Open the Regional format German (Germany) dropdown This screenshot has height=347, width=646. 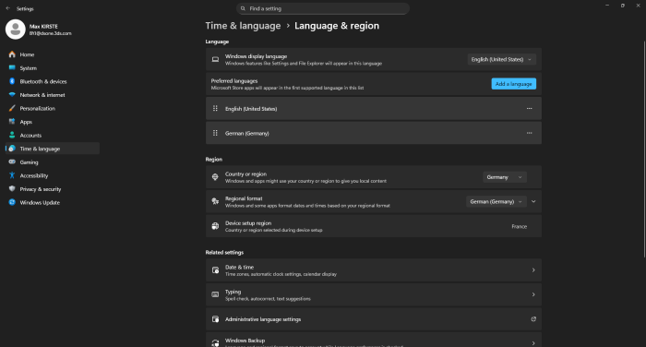coord(496,201)
